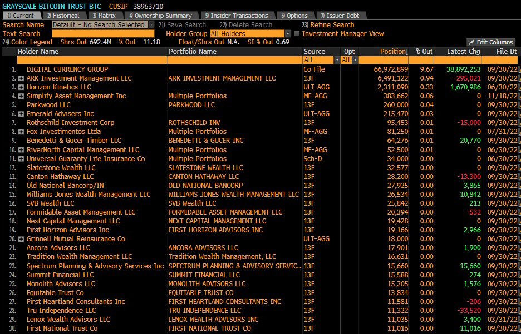The height and width of the screenshot is (334, 521).
Task: Switch to the Historical tab
Action: [63, 16]
